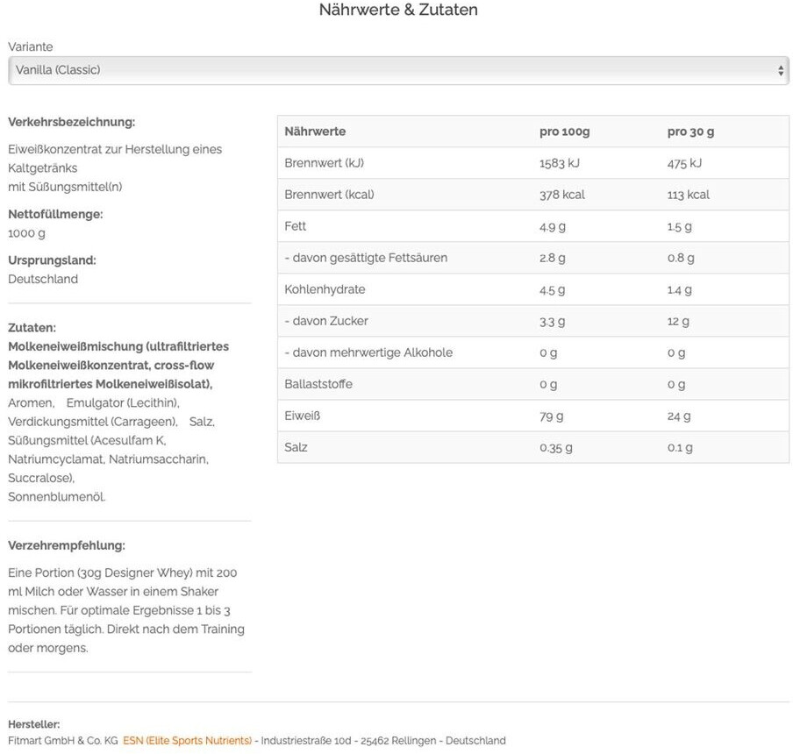Viewport: 793px width, 754px height.
Task: Click the Ursprungsland section heading
Action: [x=52, y=260]
